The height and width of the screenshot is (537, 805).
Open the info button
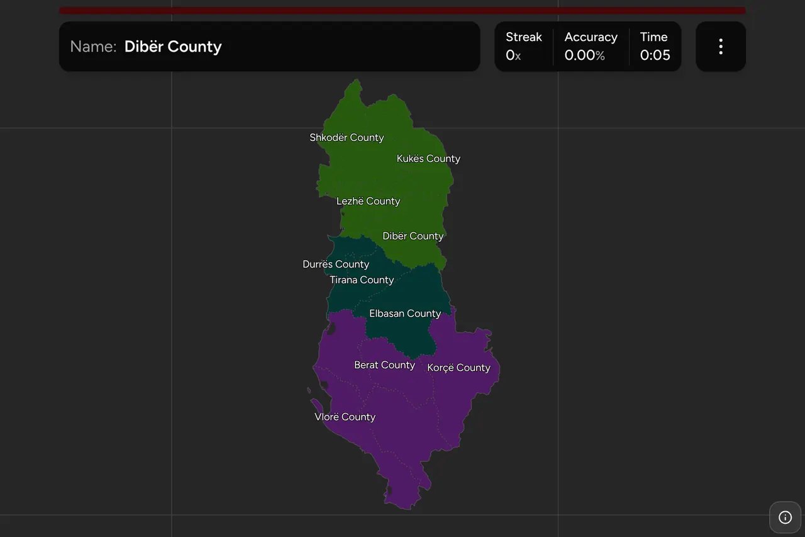coord(785,517)
